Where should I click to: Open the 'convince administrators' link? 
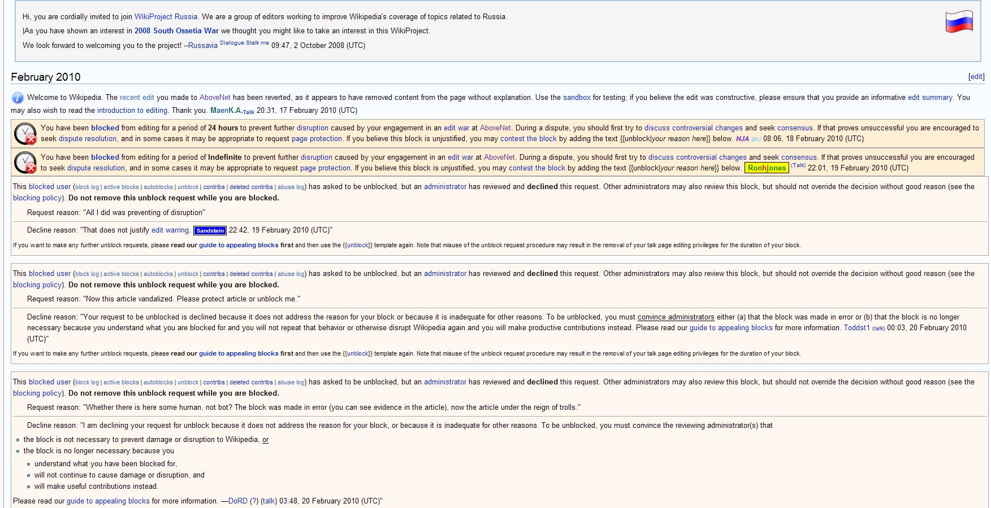676,317
